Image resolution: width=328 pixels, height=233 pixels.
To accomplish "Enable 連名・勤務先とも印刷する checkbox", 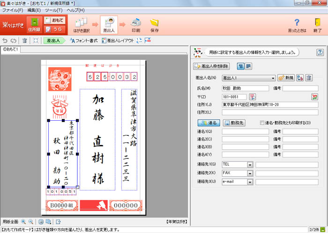I will 262,123.
